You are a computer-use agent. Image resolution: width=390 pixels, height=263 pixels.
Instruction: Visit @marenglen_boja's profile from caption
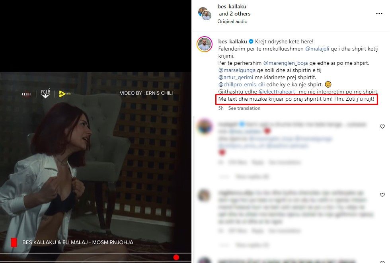286,63
